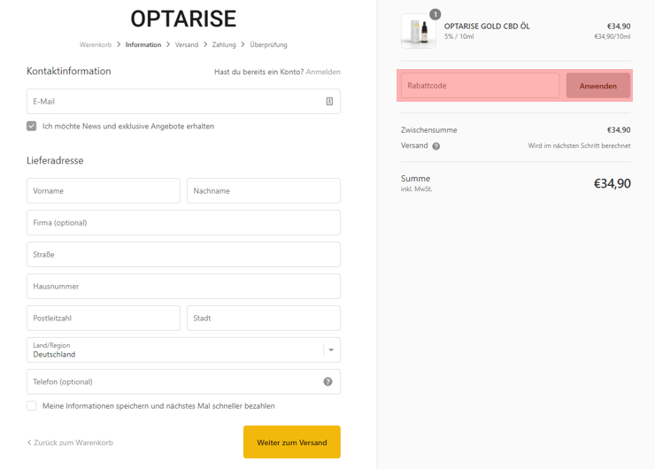Click the Lieferadresse heading
The image size is (655, 469).
(x=55, y=160)
